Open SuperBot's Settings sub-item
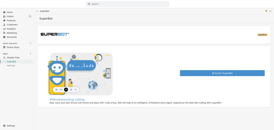 pyautogui.click(x=11, y=66)
